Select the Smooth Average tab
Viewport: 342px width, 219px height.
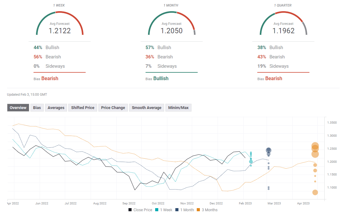point(146,107)
